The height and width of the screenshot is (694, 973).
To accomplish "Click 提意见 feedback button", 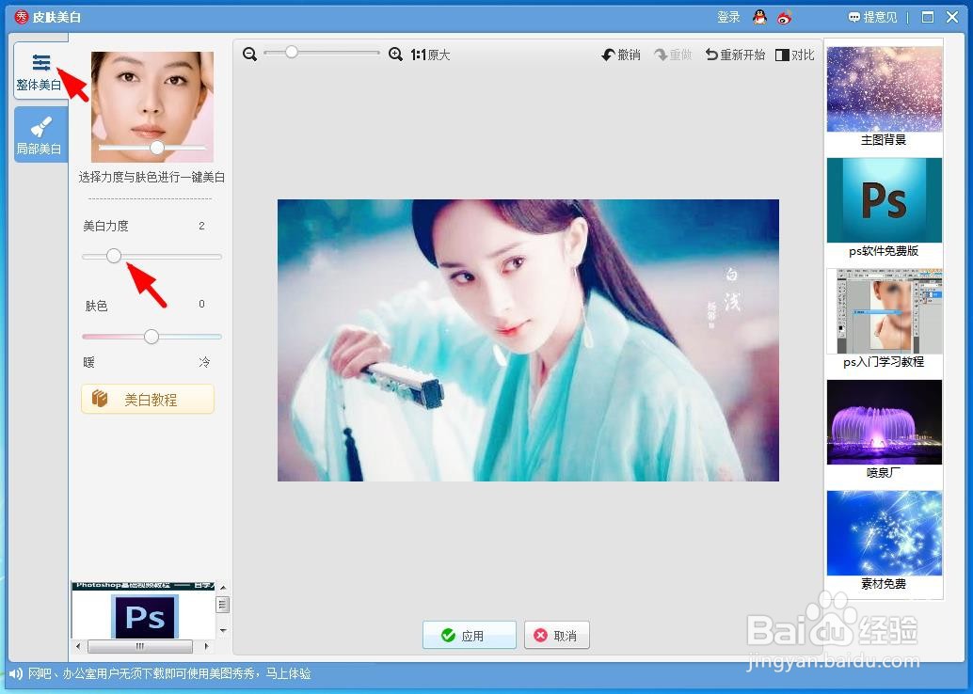I will pos(873,17).
